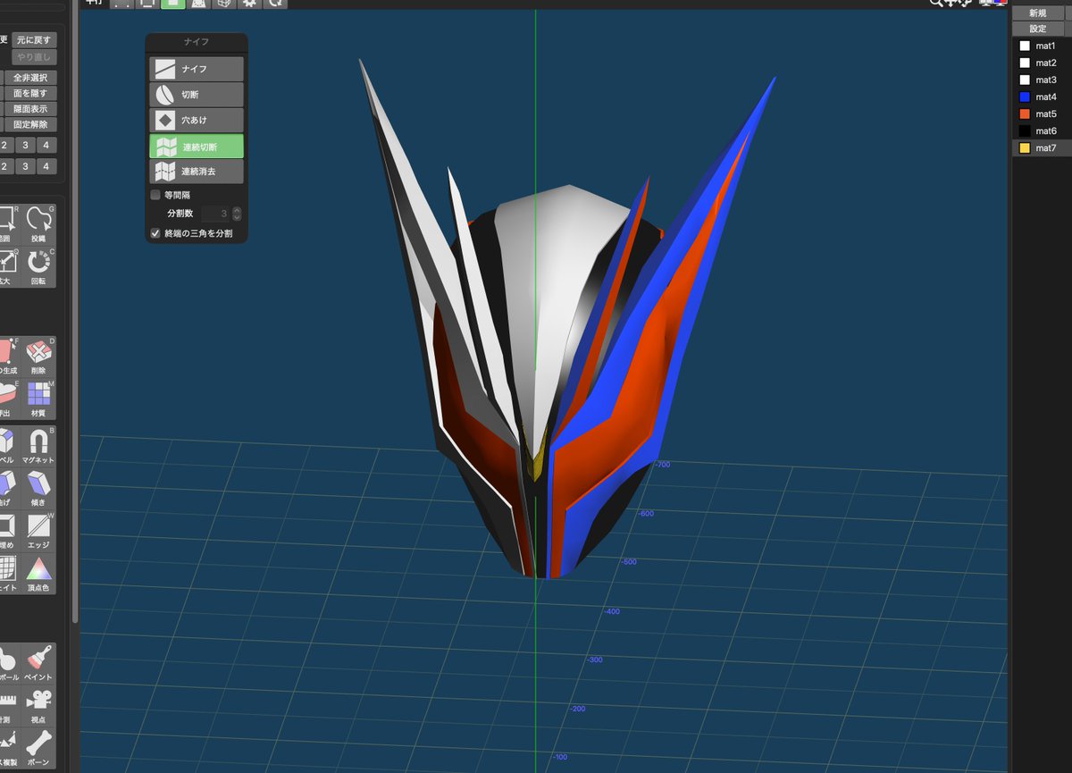Click the left tool panel scrollbar
Image resolution: width=1072 pixels, height=773 pixels.
click(x=75, y=313)
